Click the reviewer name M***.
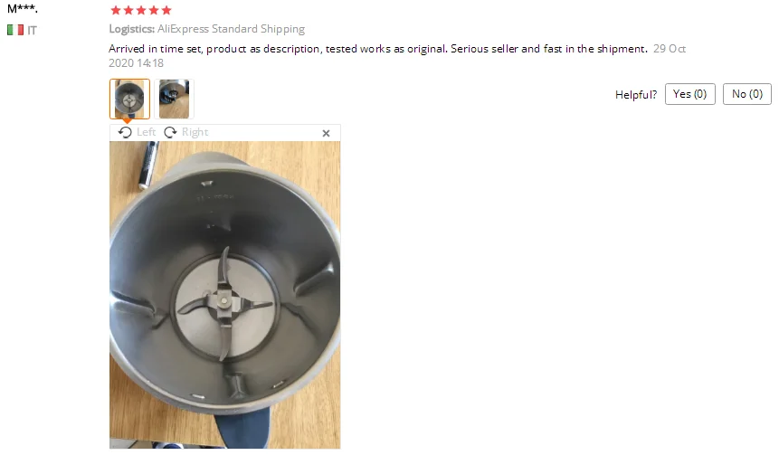The image size is (779, 455). point(23,8)
